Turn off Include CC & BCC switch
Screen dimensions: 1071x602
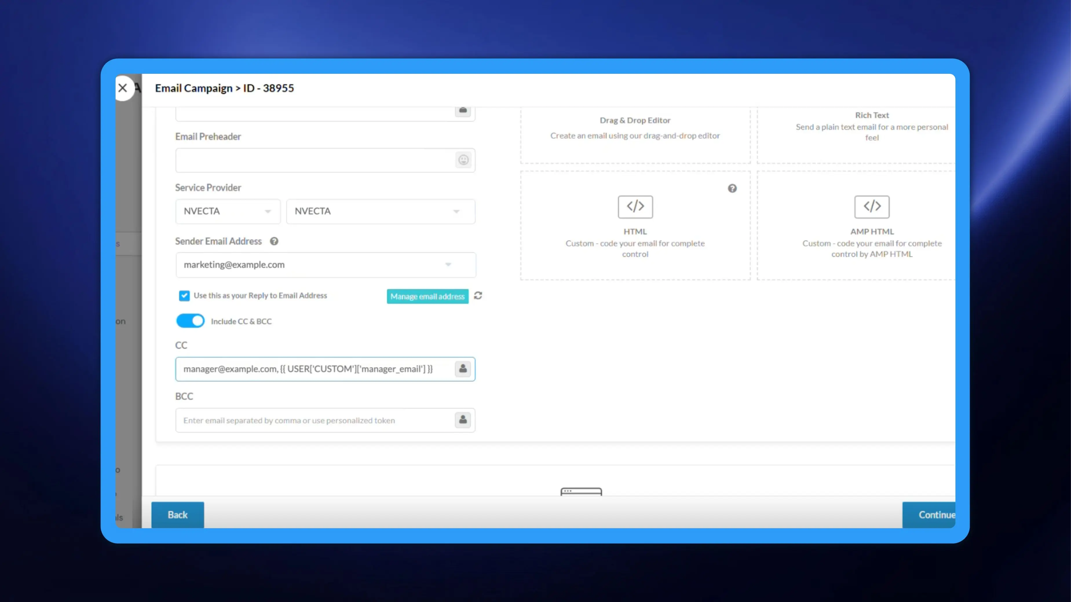(190, 321)
